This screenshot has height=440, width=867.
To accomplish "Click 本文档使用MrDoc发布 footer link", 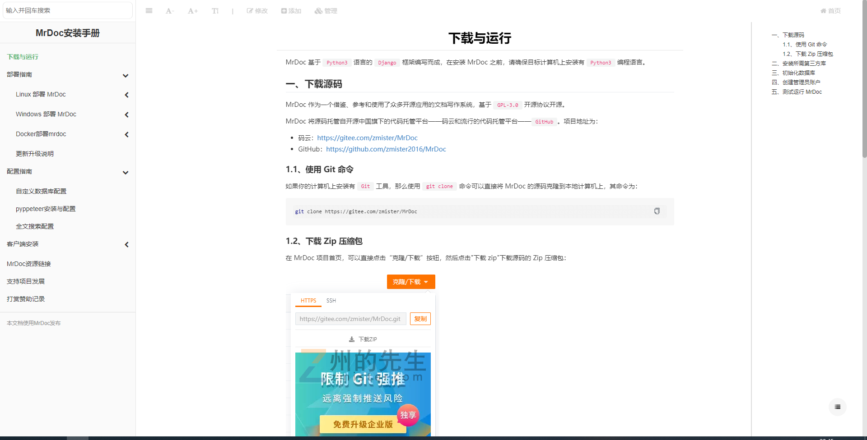I will point(33,323).
